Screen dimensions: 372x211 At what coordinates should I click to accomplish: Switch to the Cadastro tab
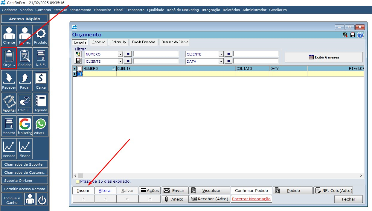pos(99,42)
